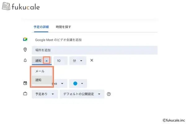Open the 分 time unit dropdown
This screenshot has width=186, height=124.
77,61
